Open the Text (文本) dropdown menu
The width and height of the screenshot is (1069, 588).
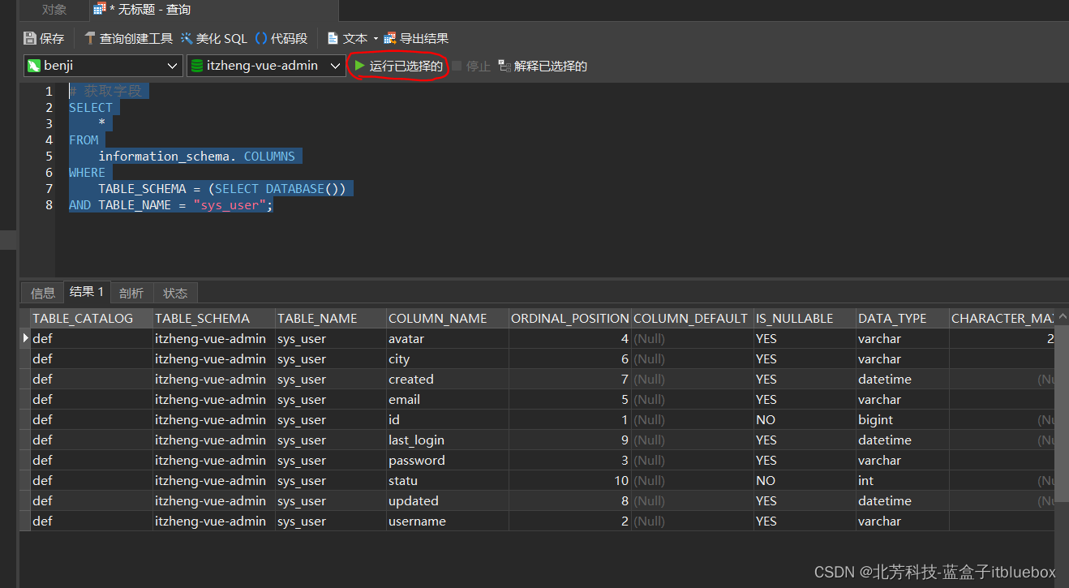pyautogui.click(x=353, y=38)
